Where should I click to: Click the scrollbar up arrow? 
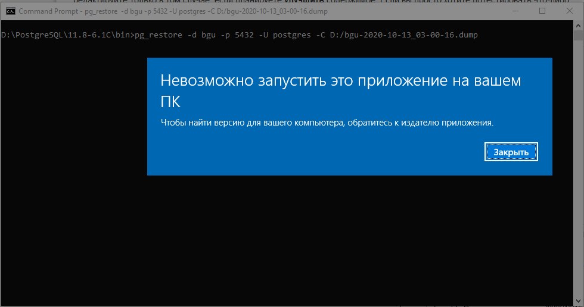578,26
